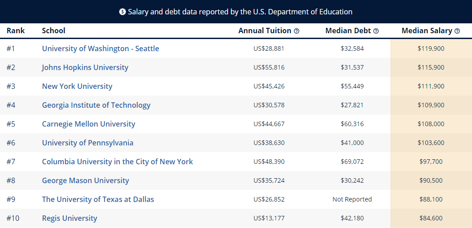Click the Median Salary column header
The width and height of the screenshot is (472, 228).
(427, 31)
